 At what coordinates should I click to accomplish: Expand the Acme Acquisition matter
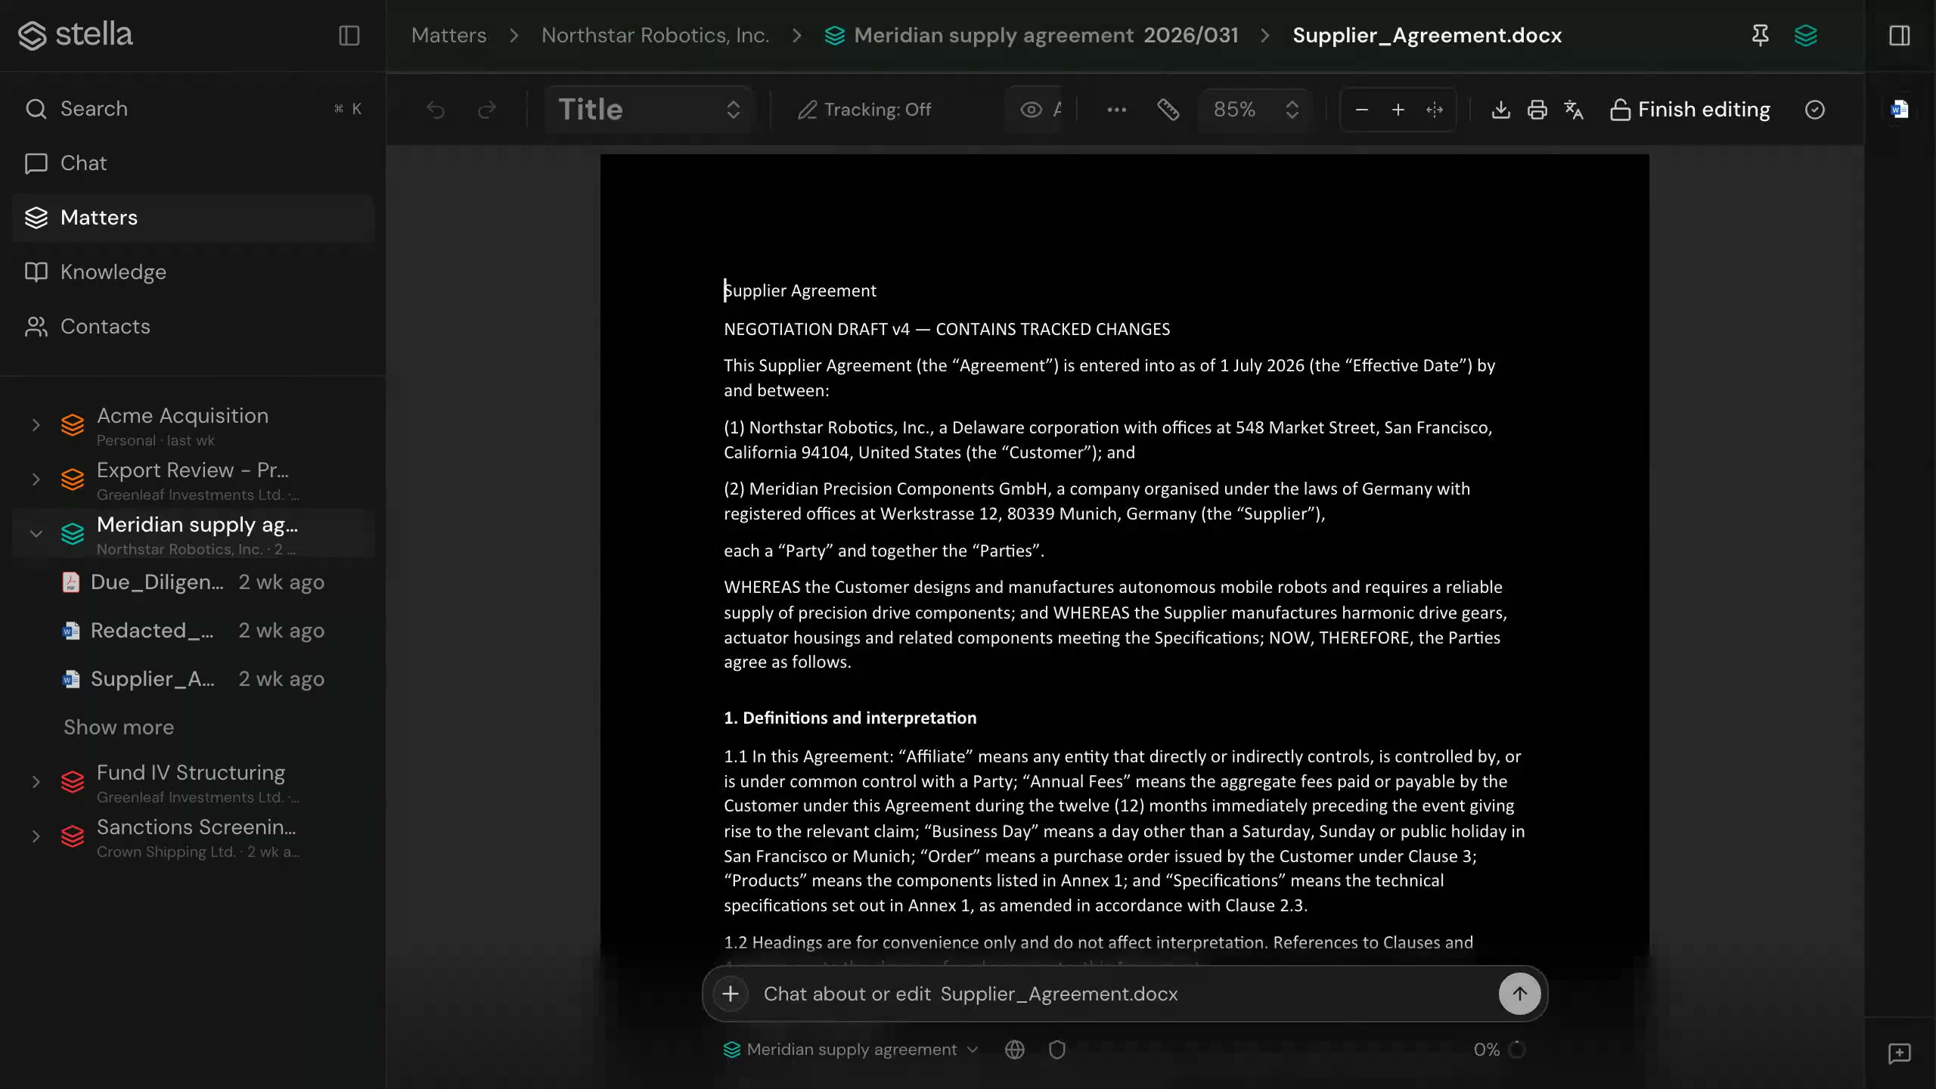[36, 425]
